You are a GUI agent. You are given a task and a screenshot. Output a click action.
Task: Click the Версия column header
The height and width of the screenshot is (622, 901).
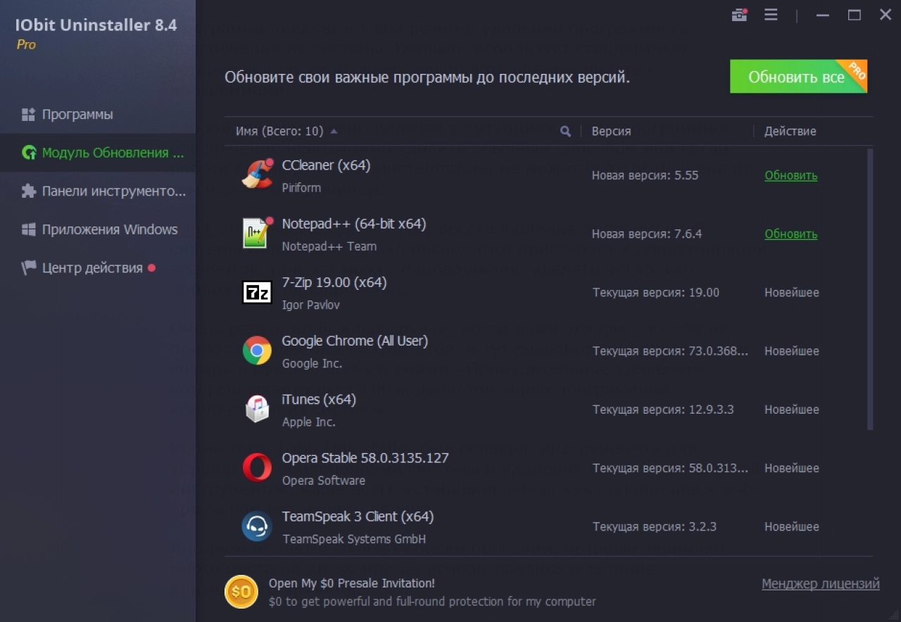[x=611, y=131]
